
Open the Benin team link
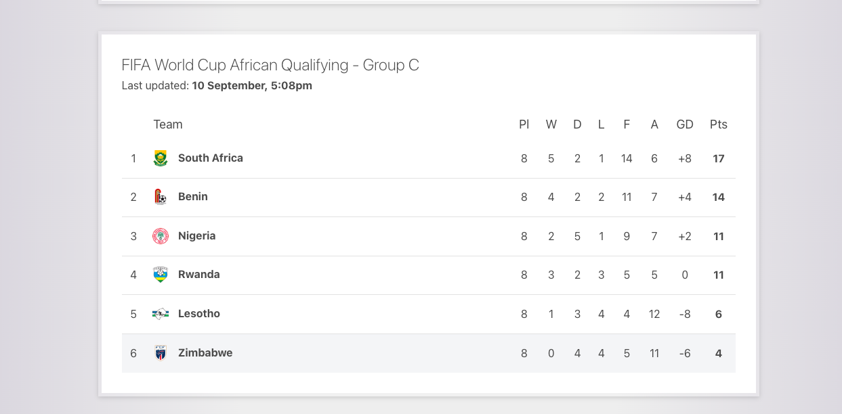pyautogui.click(x=193, y=196)
